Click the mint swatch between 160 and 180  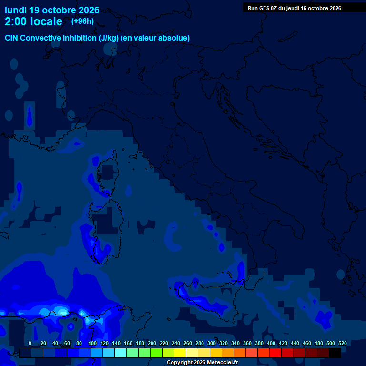132,353
